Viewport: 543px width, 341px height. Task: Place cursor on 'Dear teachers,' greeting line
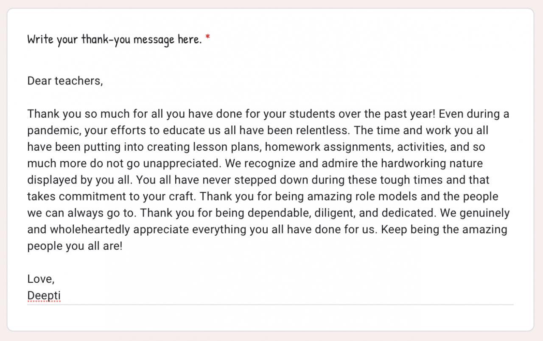click(x=65, y=81)
